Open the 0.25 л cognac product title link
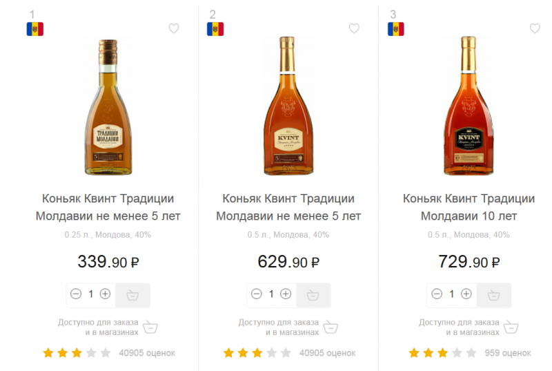The height and width of the screenshot is (371, 552). pos(108,207)
